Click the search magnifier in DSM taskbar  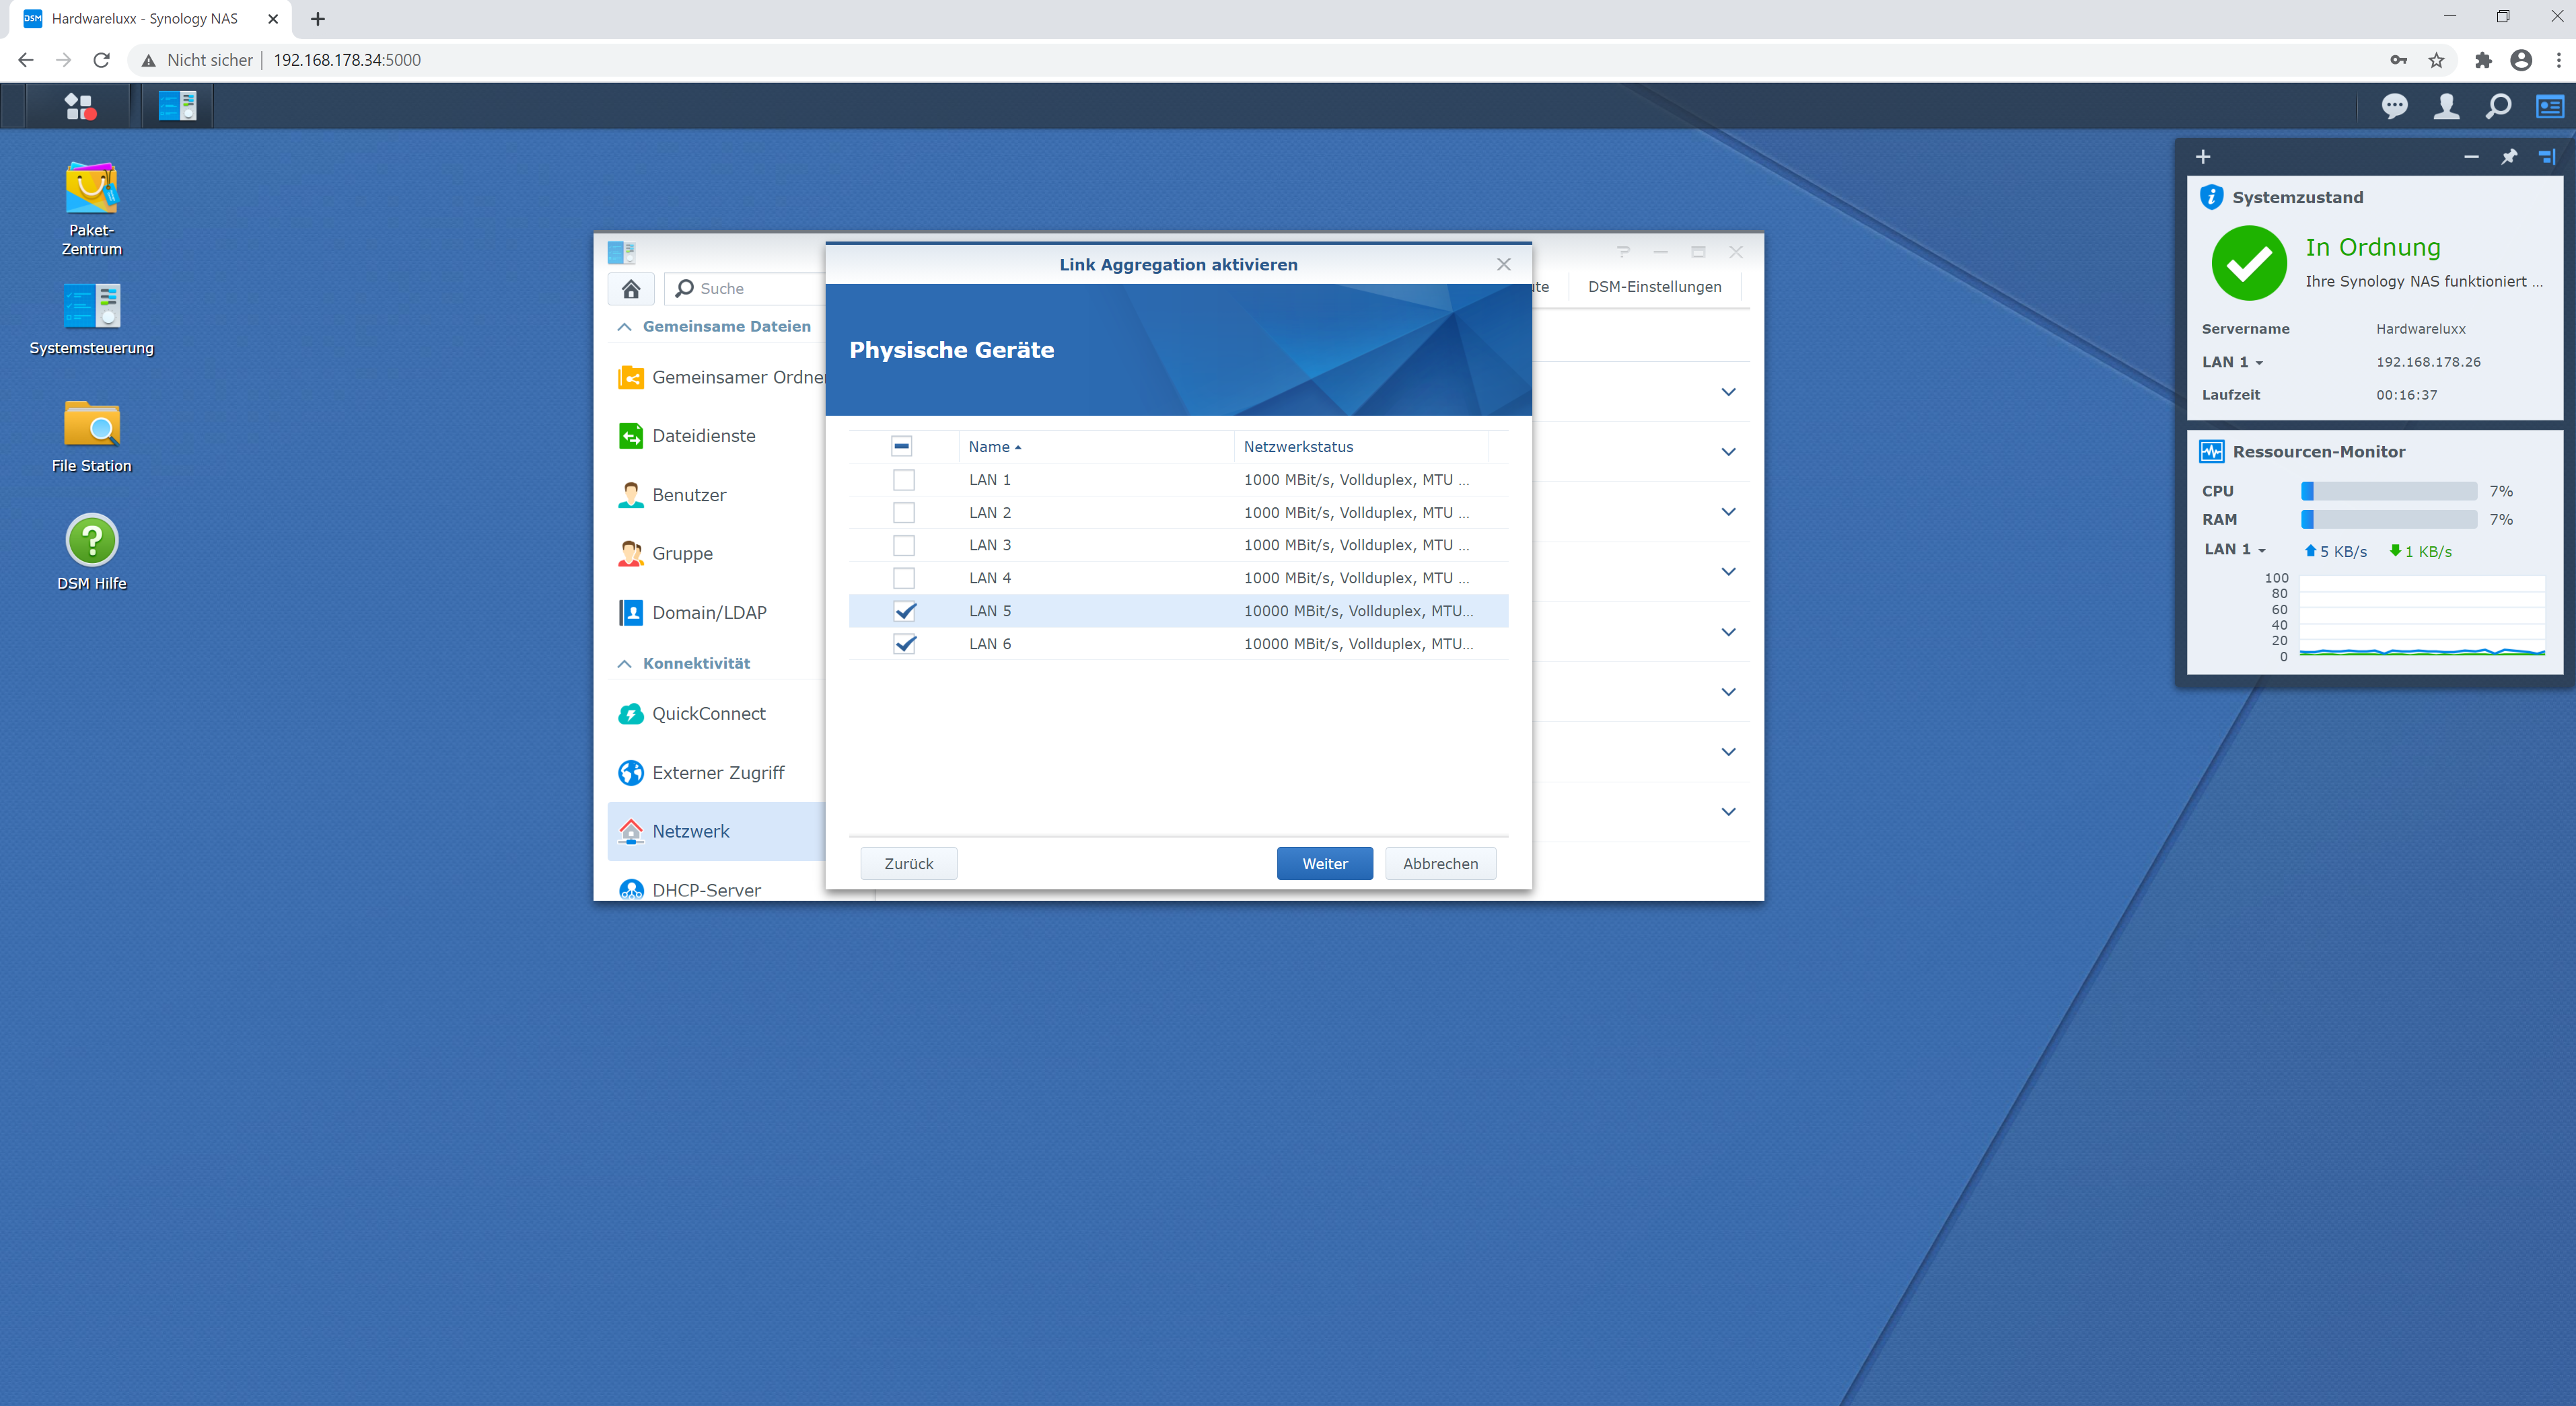coord(2497,106)
